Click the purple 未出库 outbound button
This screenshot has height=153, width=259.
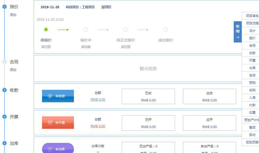pos(58,149)
